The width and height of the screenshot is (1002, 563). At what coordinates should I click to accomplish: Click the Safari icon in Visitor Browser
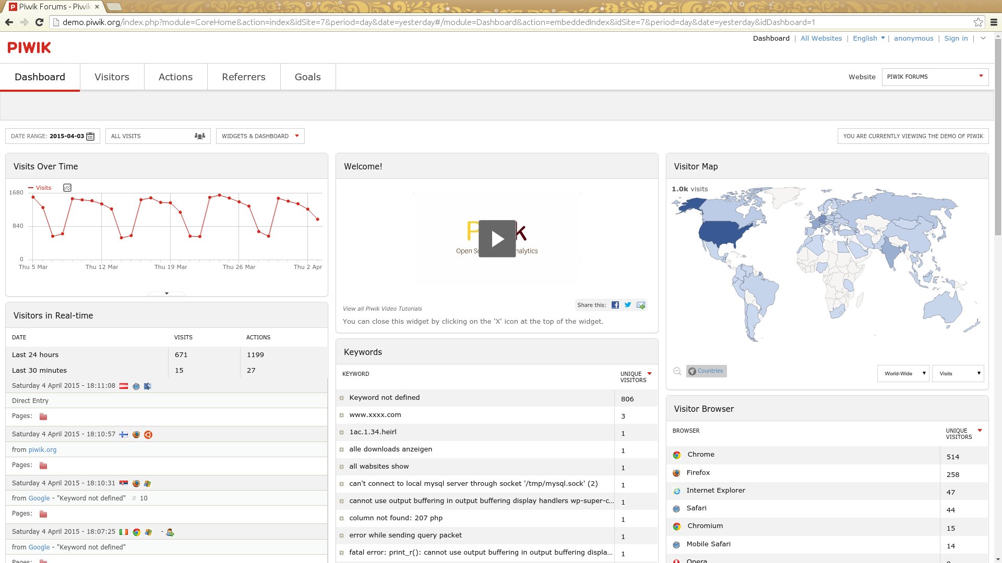(676, 509)
